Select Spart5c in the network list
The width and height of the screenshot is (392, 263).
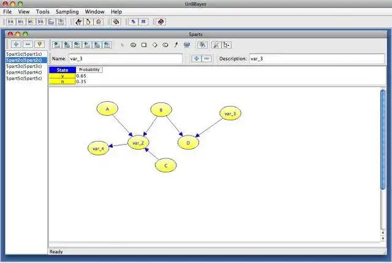tap(24, 78)
